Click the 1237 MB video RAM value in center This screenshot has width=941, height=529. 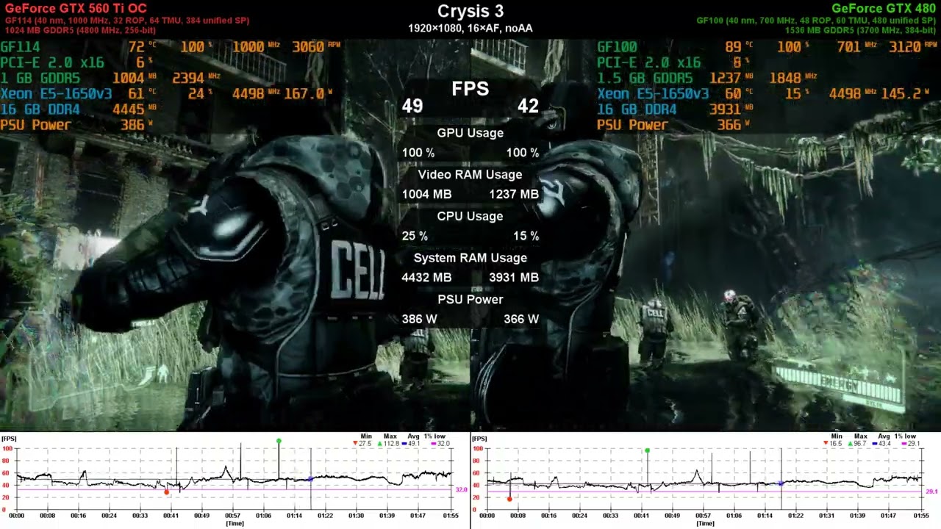514,195
